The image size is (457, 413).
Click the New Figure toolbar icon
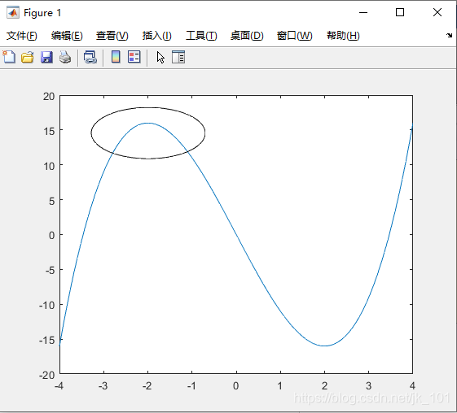pyautogui.click(x=9, y=57)
